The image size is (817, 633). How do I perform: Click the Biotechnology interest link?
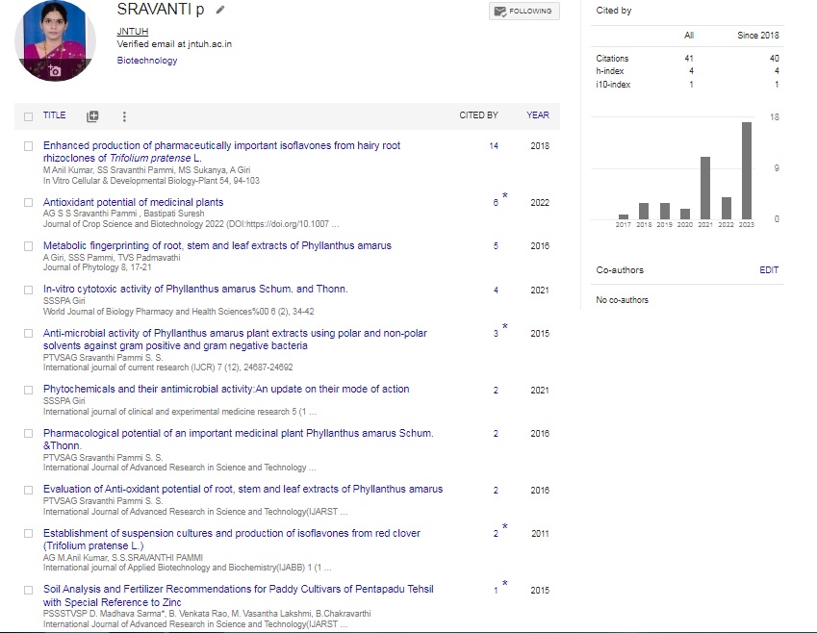click(x=147, y=61)
